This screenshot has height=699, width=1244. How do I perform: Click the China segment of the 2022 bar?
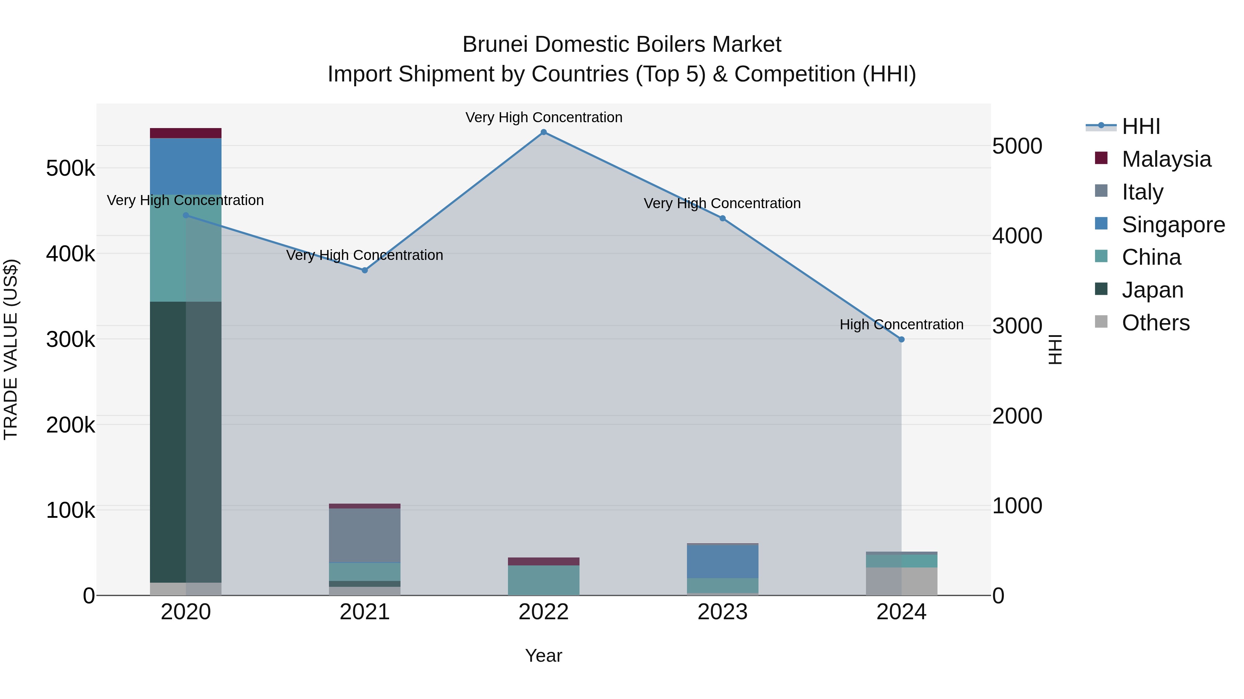coord(544,580)
